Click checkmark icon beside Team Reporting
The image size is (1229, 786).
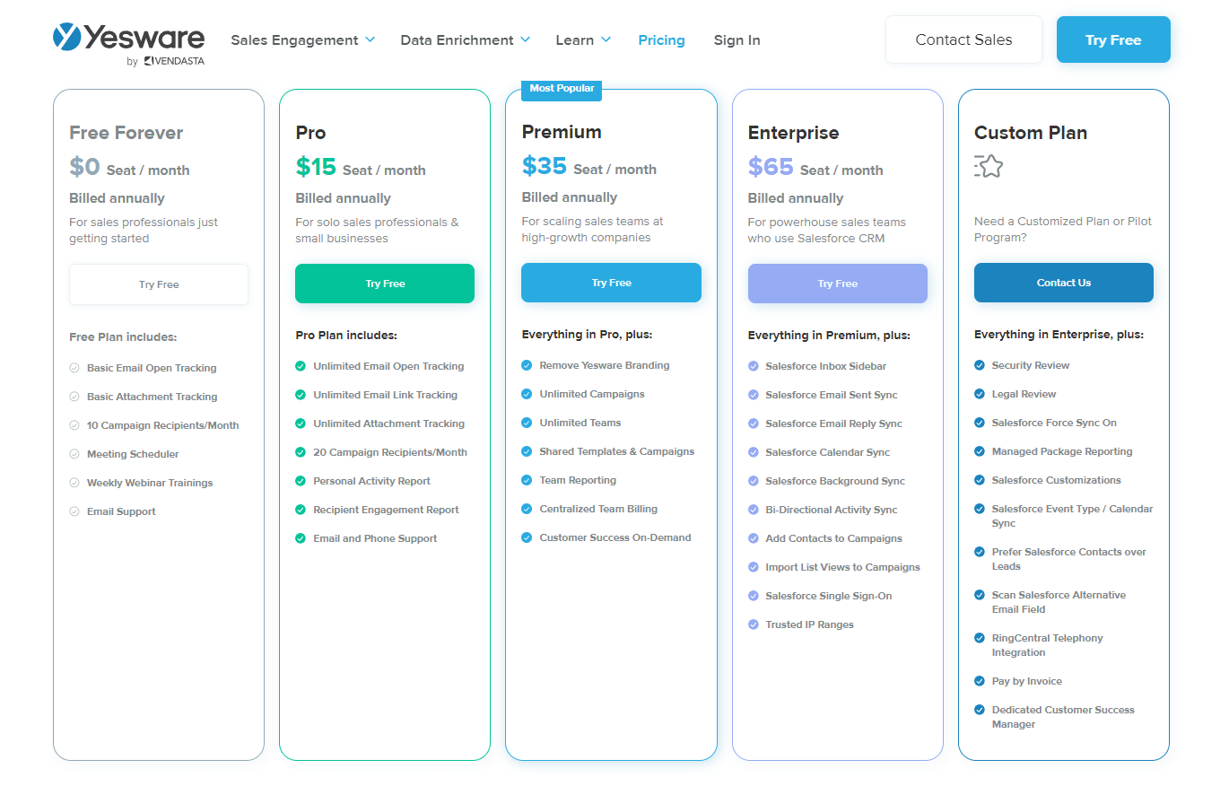click(x=527, y=480)
